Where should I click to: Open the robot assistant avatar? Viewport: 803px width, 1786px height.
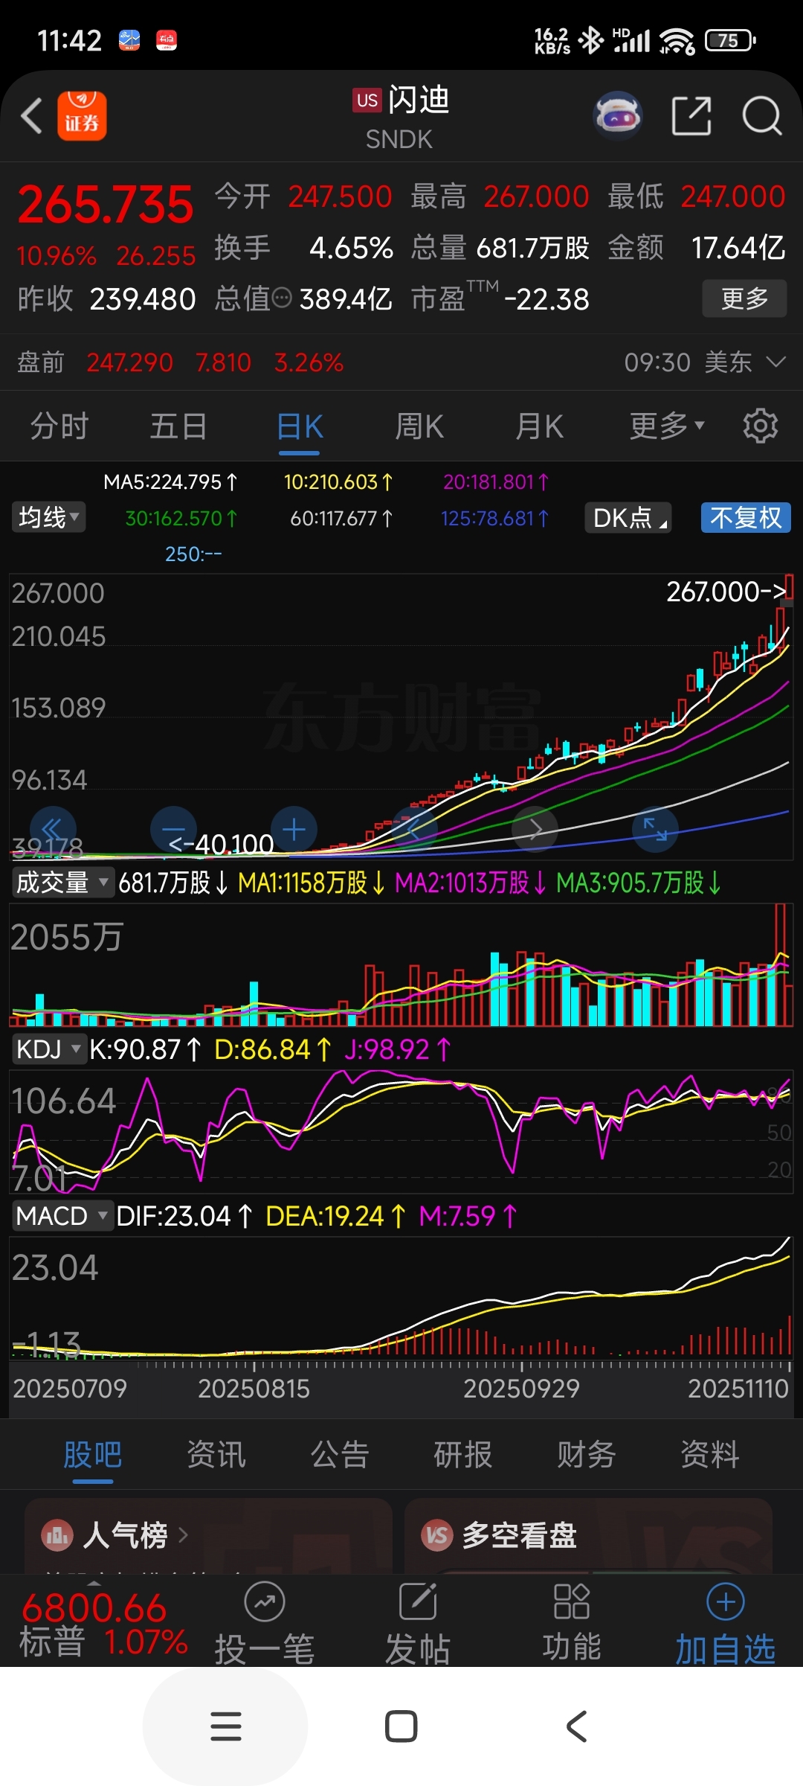coord(617,116)
